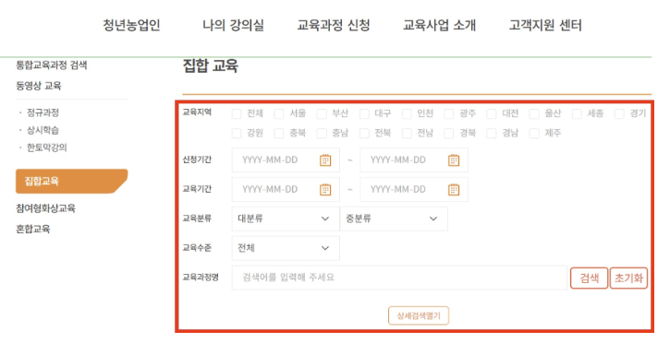Tick the 충북 region checkbox

tap(279, 134)
